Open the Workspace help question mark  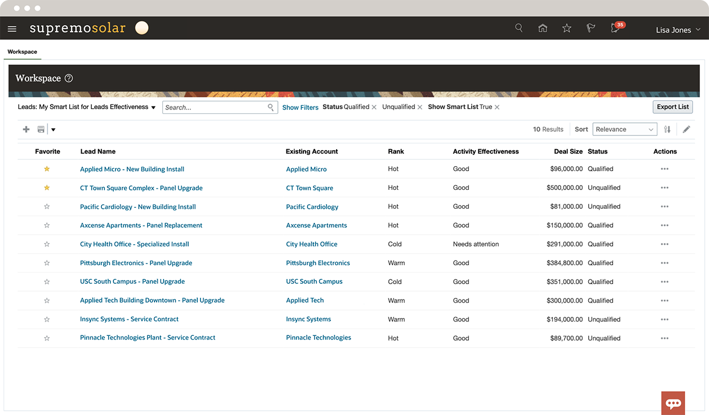tap(69, 78)
